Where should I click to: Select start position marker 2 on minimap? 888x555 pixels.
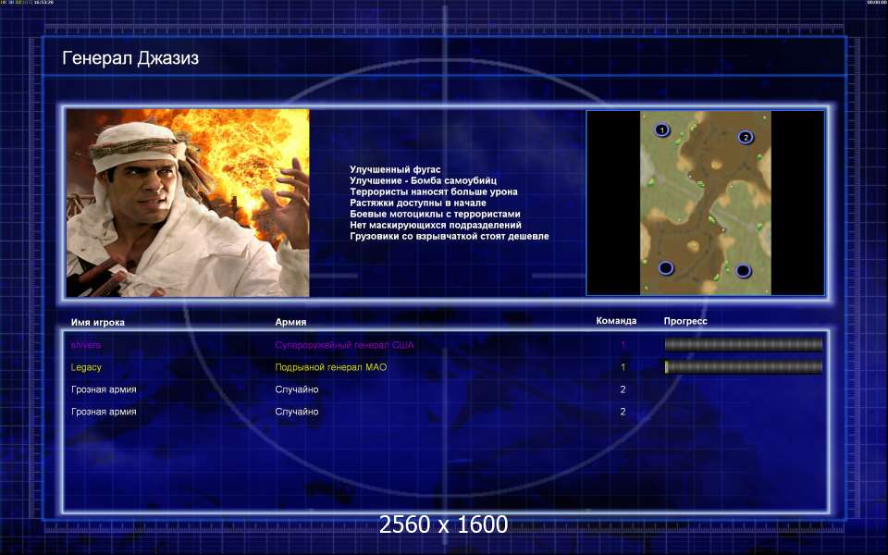[746, 137]
